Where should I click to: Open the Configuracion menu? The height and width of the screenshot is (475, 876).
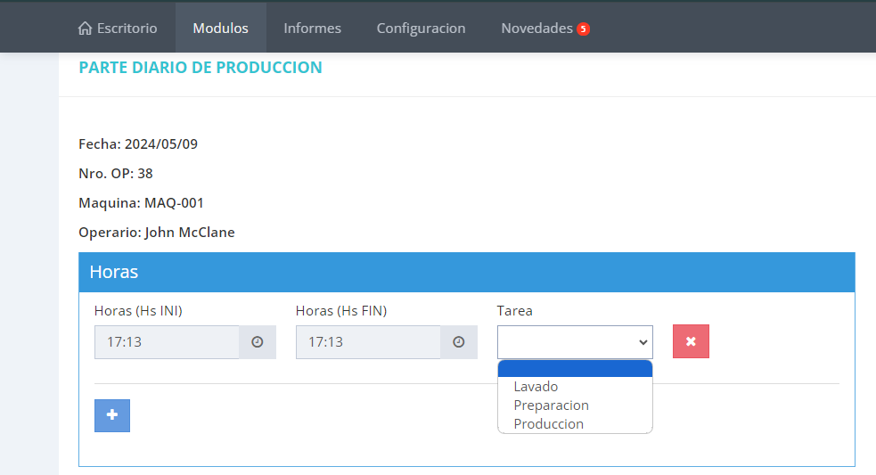tap(421, 29)
